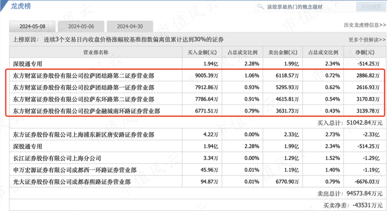Open 历史龙虎榜信息>> link
Viewport: 387px width, 211px height.
point(364,25)
